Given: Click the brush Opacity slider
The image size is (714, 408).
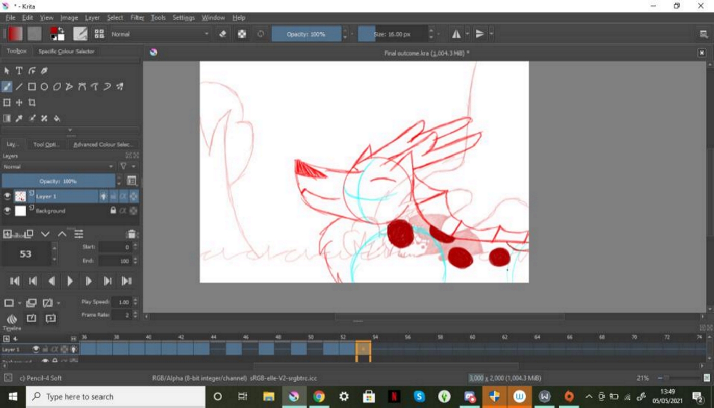Looking at the screenshot, I should [306, 34].
